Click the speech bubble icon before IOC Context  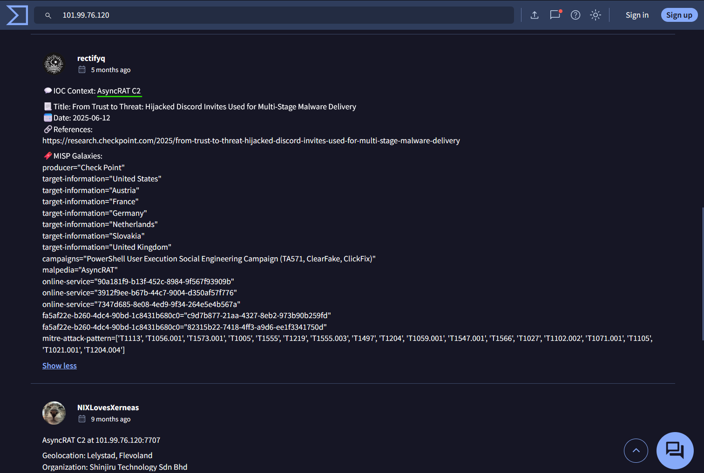[47, 91]
